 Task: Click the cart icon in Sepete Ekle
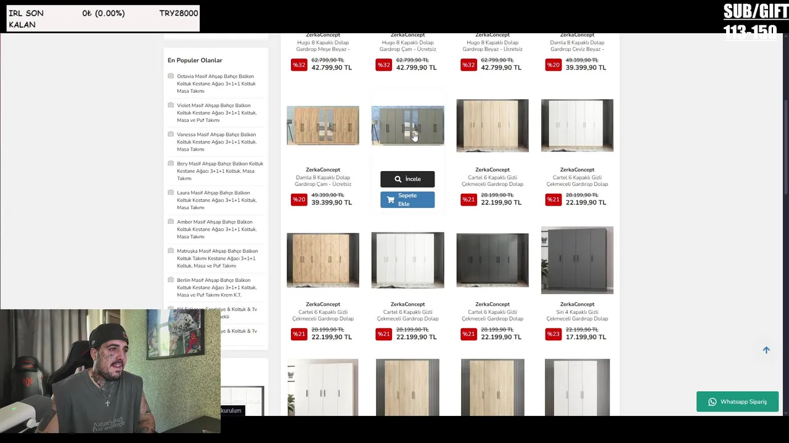coord(390,199)
